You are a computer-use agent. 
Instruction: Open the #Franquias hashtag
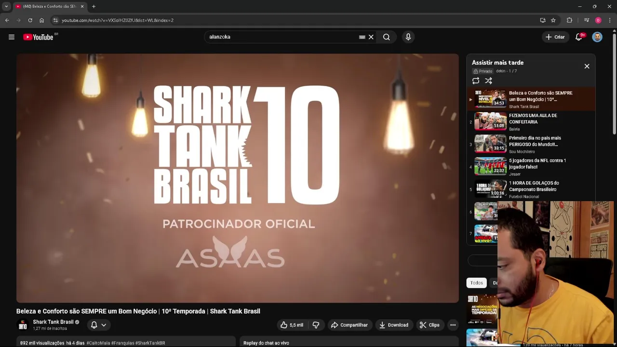pos(122,343)
